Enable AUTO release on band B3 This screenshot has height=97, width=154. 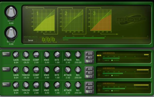coord(89,84)
